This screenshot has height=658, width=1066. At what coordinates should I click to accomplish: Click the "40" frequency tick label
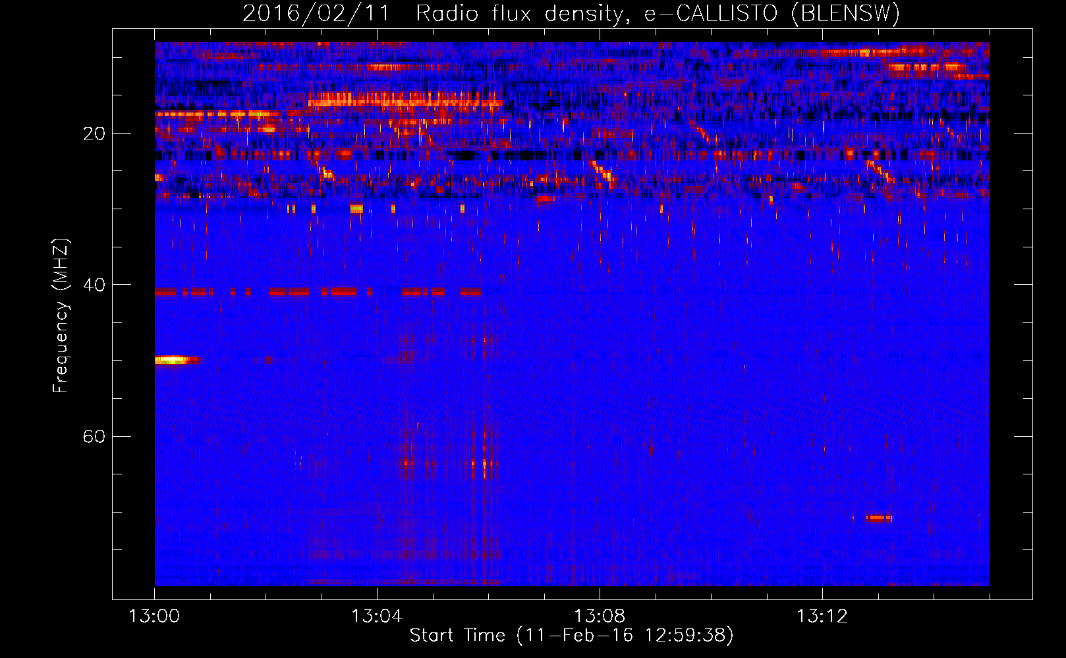(94, 285)
